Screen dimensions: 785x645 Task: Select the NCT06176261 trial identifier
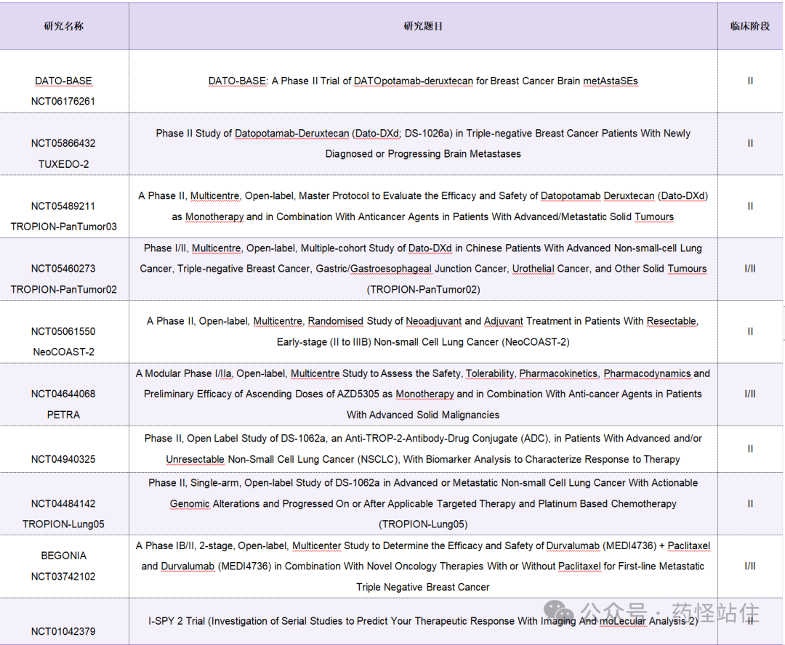point(63,102)
